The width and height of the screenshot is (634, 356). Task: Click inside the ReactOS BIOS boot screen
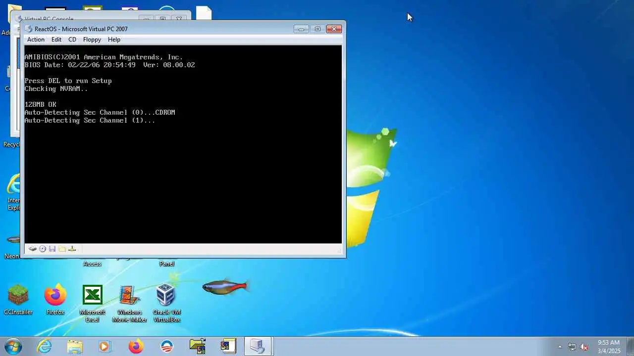(x=183, y=144)
